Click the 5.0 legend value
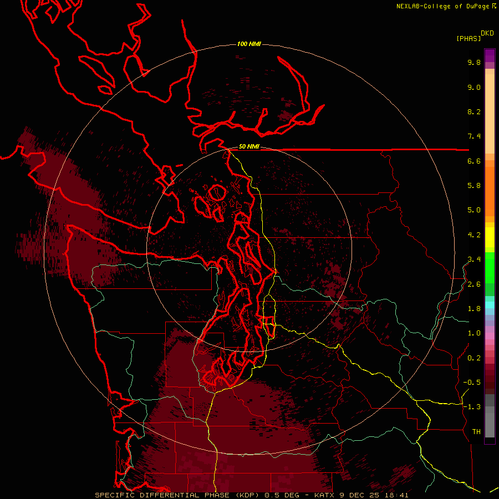This screenshot has width=499, height=499. (x=474, y=210)
